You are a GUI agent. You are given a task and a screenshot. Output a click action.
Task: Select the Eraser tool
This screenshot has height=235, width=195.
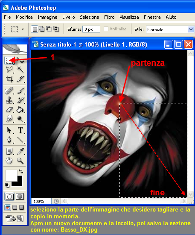point(9,109)
